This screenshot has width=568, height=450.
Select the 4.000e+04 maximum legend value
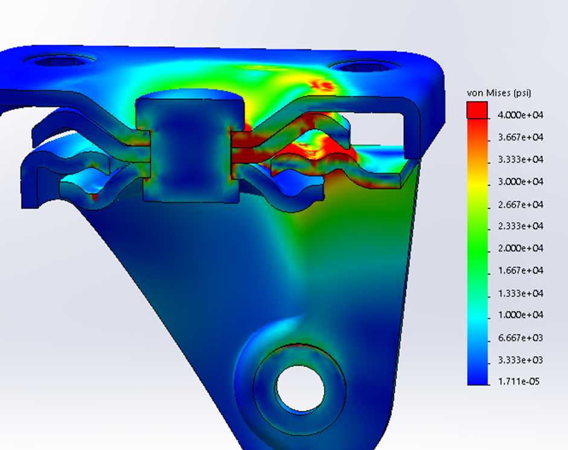[x=520, y=115]
